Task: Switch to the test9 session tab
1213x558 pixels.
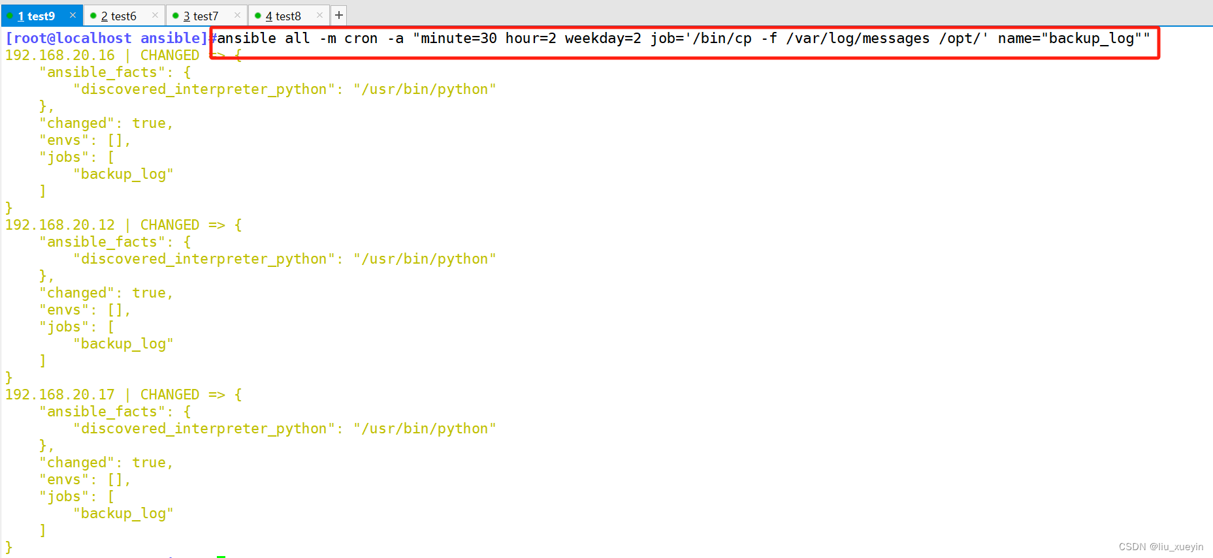Action: [x=42, y=16]
